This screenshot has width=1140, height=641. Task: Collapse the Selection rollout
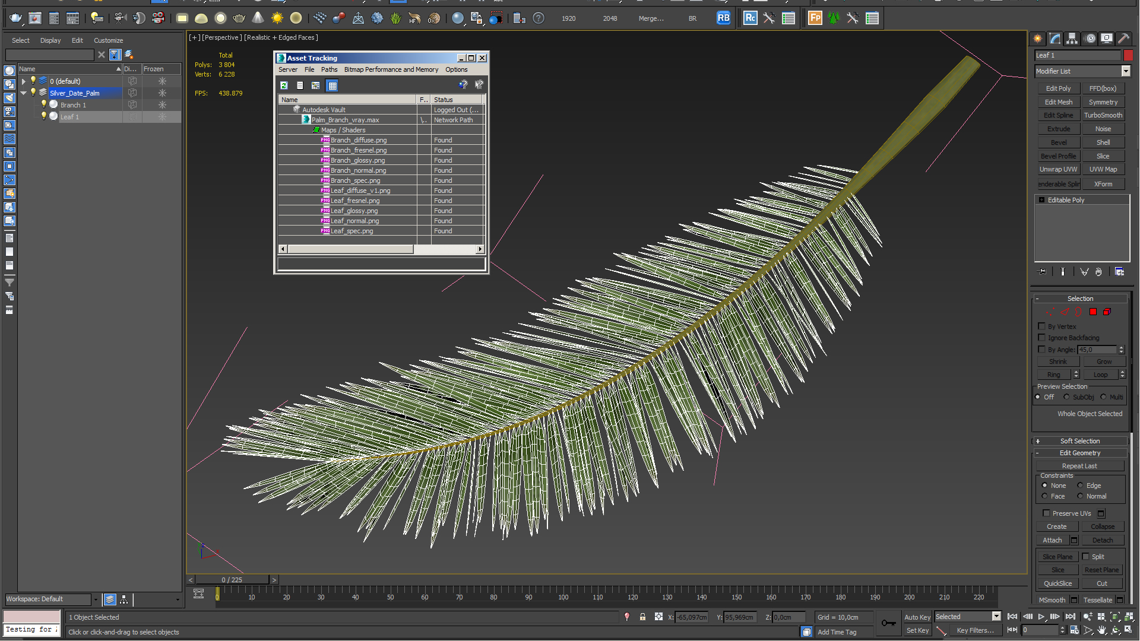pyautogui.click(x=1080, y=299)
